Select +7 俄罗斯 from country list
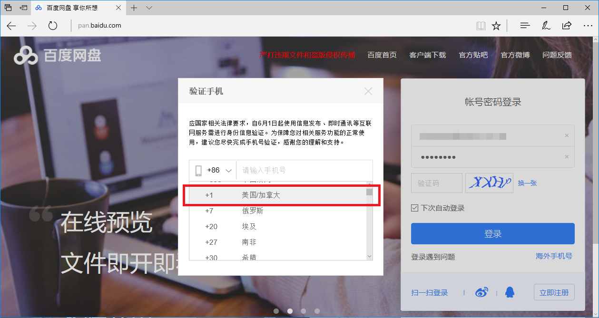The image size is (599, 318). tap(278, 211)
